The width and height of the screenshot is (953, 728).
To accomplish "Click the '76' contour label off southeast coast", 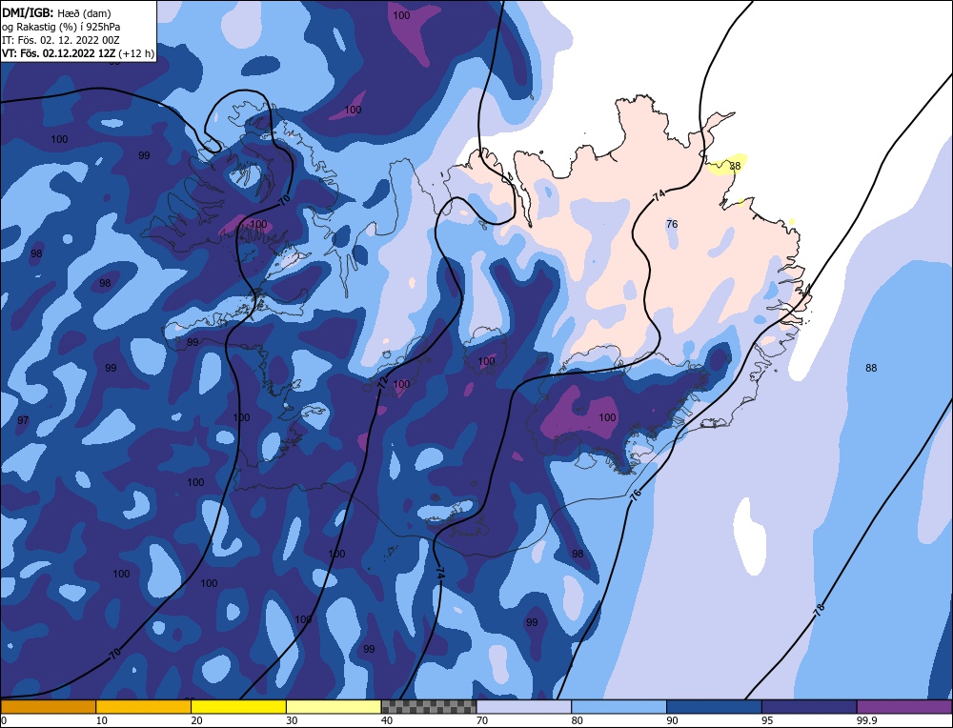I will (636, 494).
